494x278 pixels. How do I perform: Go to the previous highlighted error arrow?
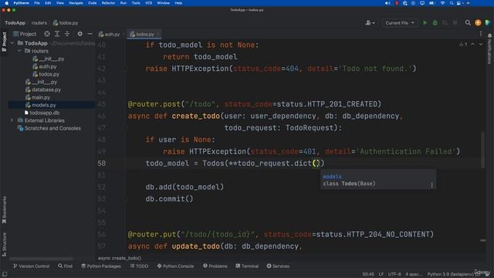click(472, 45)
